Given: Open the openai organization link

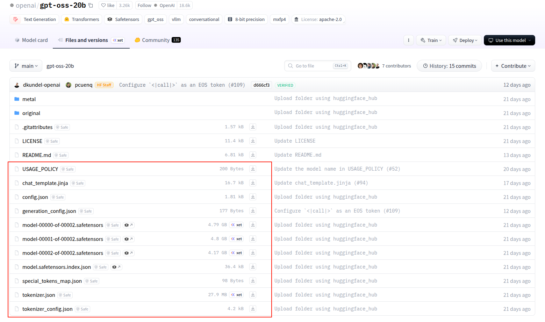Looking at the screenshot, I should tap(26, 5).
